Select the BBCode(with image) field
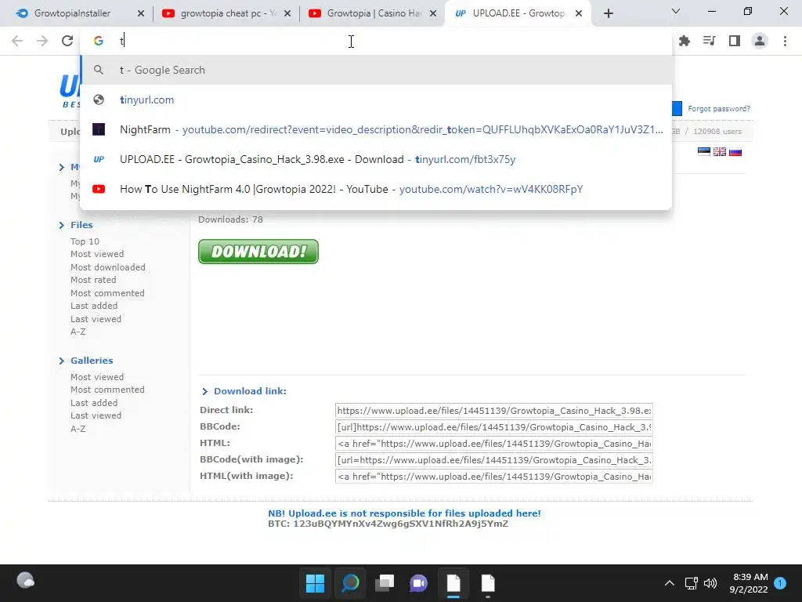The image size is (802, 602). [x=494, y=459]
